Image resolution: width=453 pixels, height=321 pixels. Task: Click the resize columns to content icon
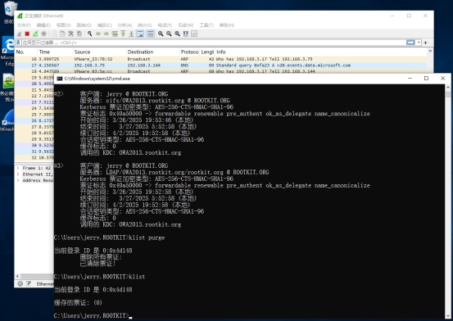186,34
